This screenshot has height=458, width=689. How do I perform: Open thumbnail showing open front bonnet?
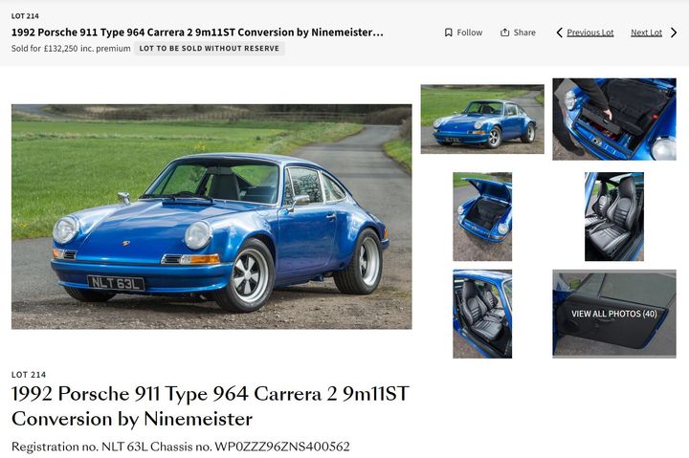482,216
